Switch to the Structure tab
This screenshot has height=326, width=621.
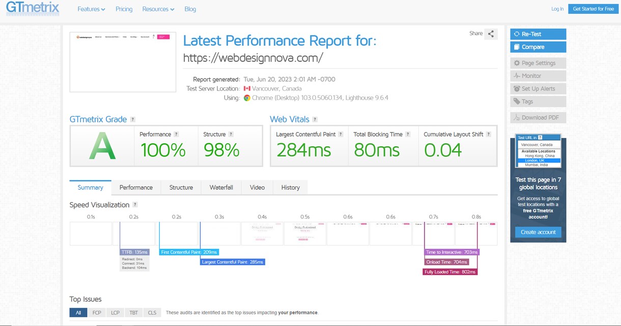tap(181, 187)
